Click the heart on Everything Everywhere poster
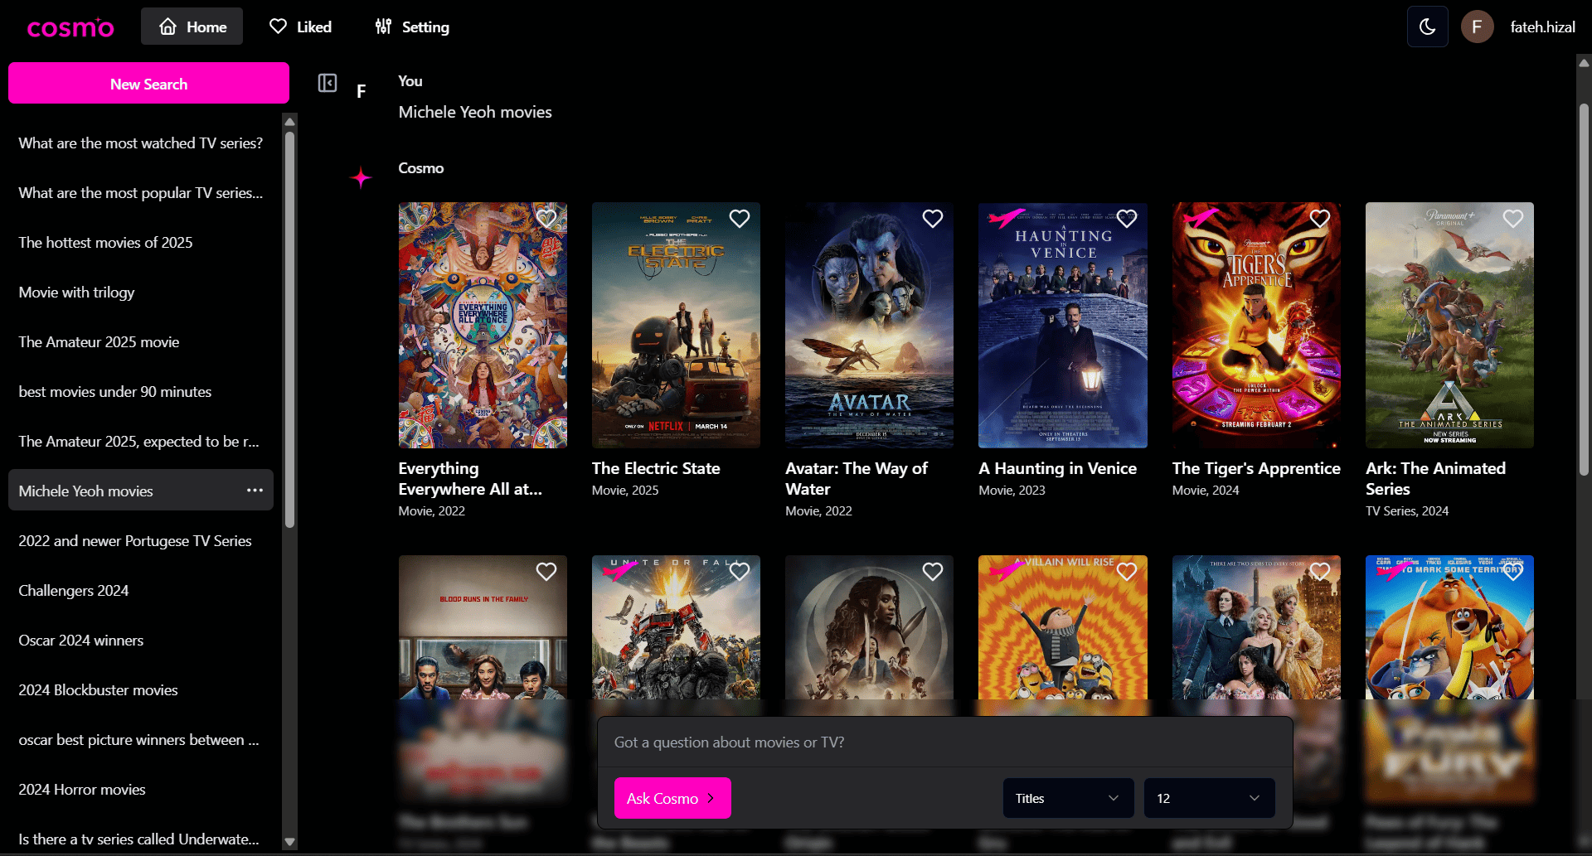The height and width of the screenshot is (856, 1592). (546, 219)
